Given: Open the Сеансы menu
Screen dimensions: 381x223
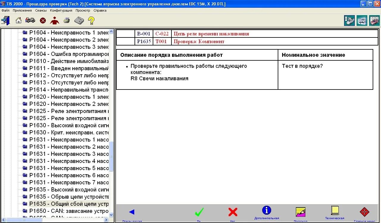Looking at the screenshot, I should pos(41,10).
